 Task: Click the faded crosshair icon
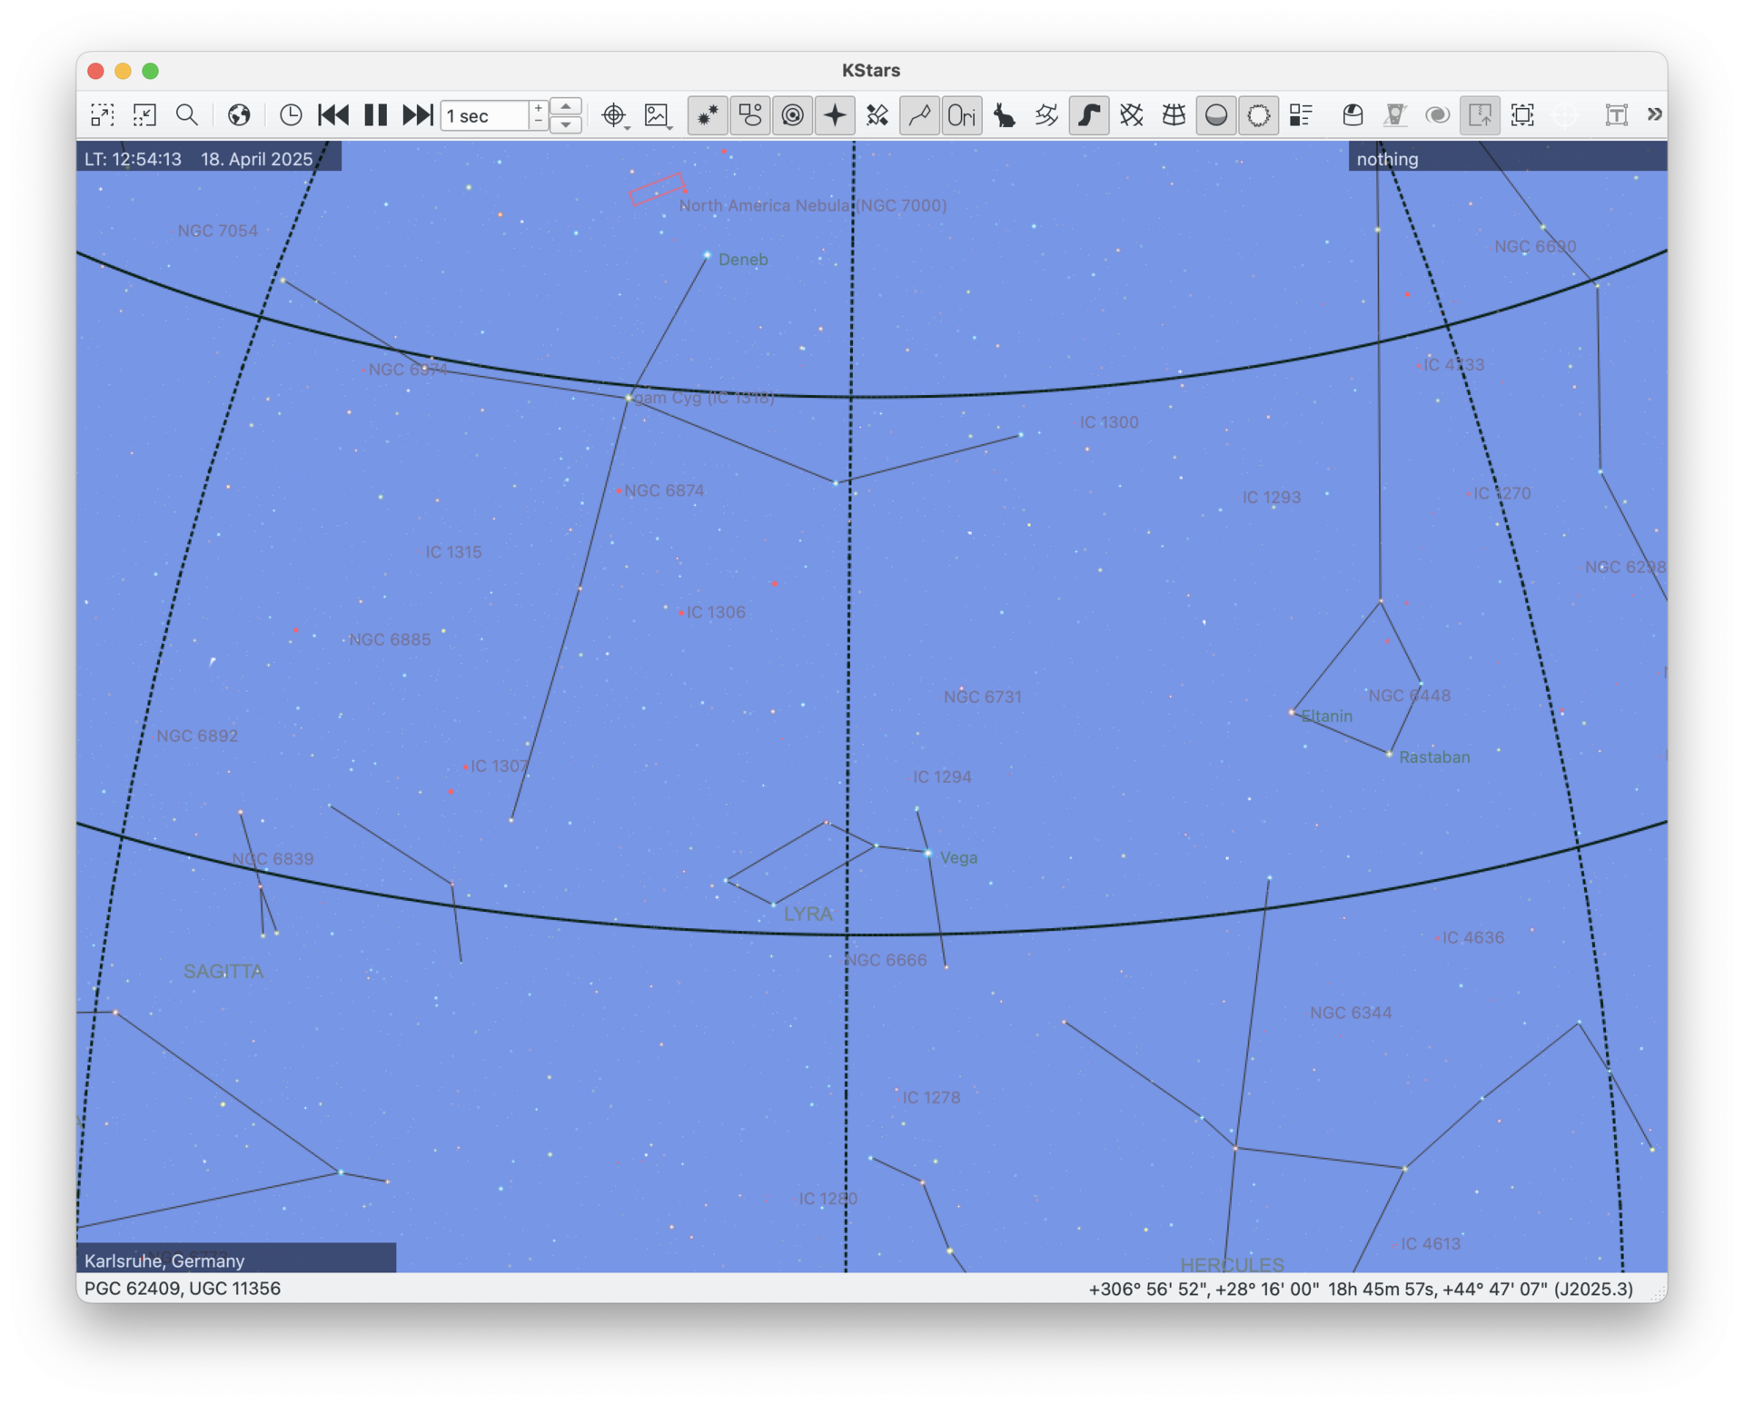pyautogui.click(x=1565, y=115)
